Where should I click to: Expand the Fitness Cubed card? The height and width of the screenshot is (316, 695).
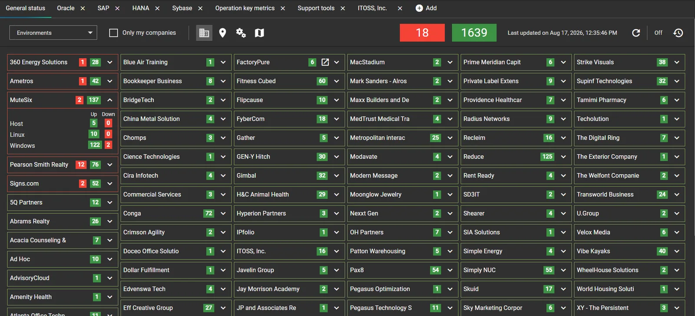(337, 81)
